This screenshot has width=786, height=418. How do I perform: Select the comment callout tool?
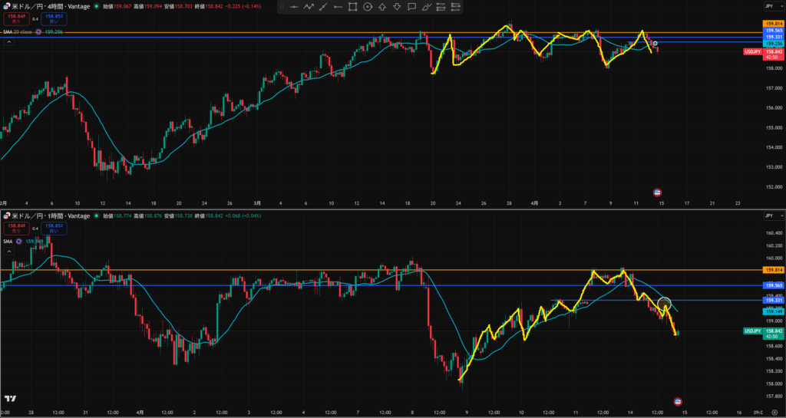click(x=412, y=7)
